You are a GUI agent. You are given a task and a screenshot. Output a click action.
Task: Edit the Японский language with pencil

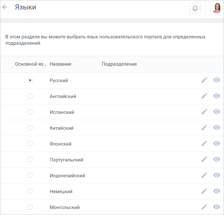pos(204,144)
